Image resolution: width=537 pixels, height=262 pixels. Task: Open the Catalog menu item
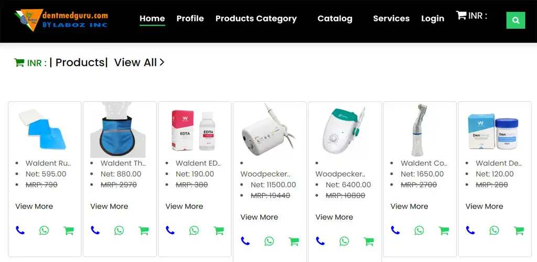[335, 18]
